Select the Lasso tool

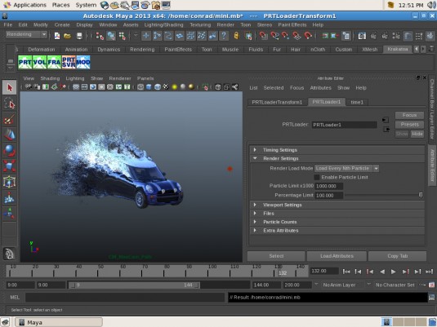pyautogui.click(x=10, y=104)
